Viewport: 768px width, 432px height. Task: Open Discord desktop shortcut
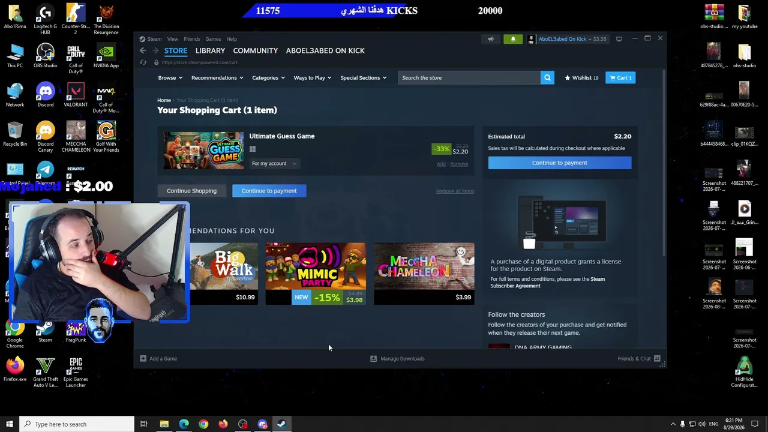pyautogui.click(x=45, y=95)
